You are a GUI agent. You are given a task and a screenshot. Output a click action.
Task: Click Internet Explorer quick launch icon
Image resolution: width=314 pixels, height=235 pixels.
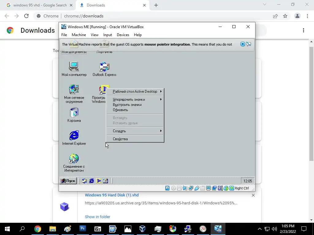pos(91,181)
